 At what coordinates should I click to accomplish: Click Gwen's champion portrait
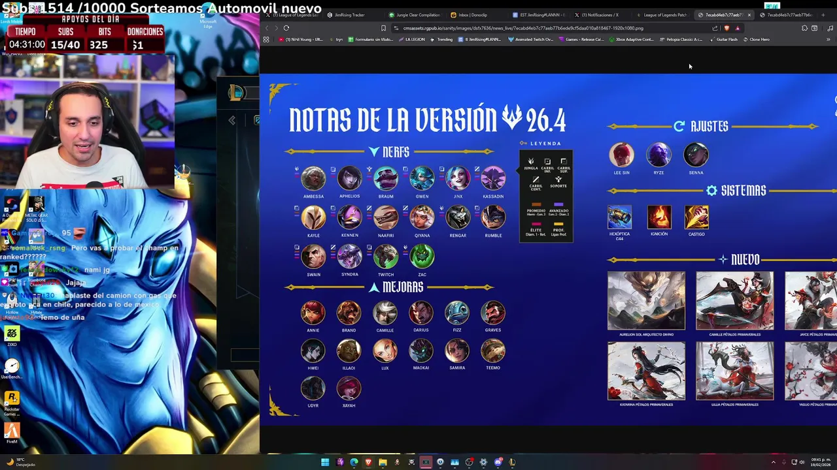pyautogui.click(x=422, y=178)
